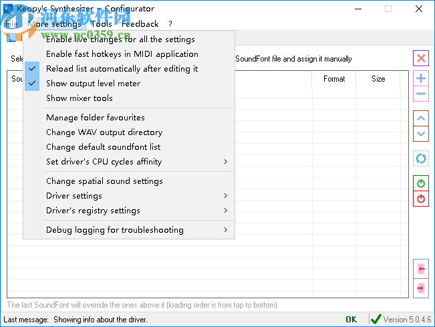The height and width of the screenshot is (327, 435).
Task: Toggle Show output level meter option
Action: tap(129, 84)
